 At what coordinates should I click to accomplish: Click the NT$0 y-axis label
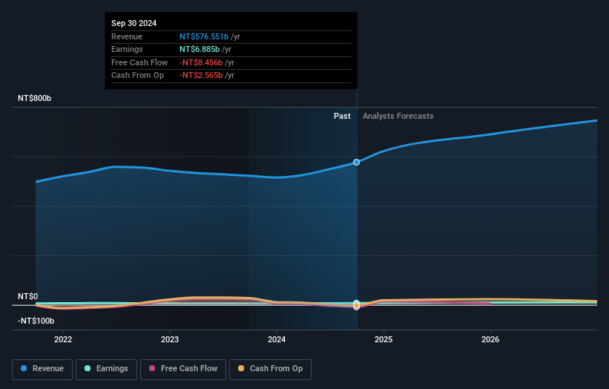click(28, 296)
